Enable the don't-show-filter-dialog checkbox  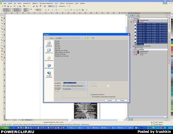pos(91,97)
